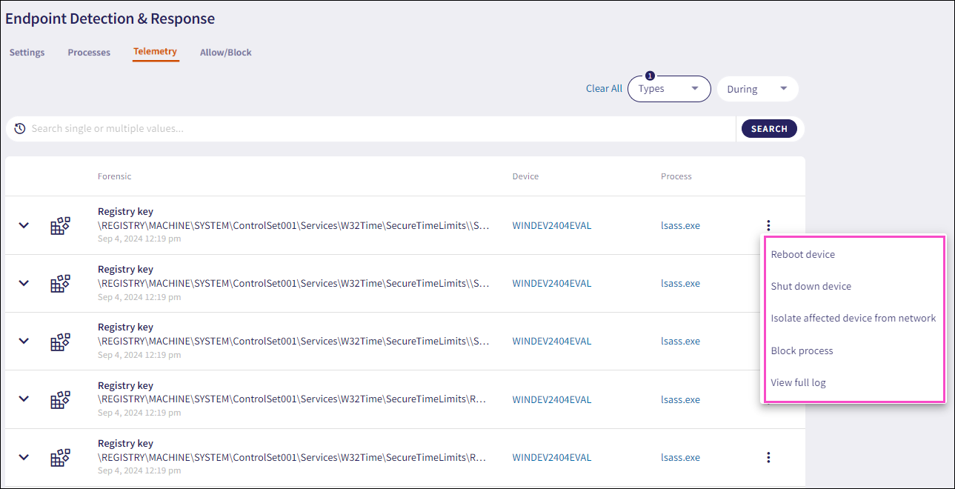
Task: Click the registry key icon in the fifth row
Action: pyautogui.click(x=60, y=457)
